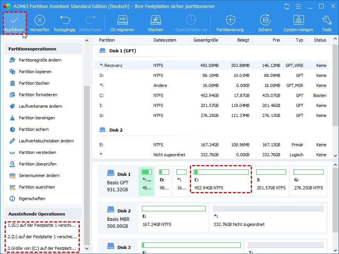Select pending operation 3 Größe von (C:)
The width and height of the screenshot is (339, 254).
[x=42, y=248]
